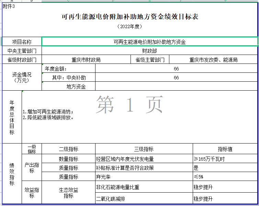Select the 重庆市财政局 cell

click(x=86, y=60)
